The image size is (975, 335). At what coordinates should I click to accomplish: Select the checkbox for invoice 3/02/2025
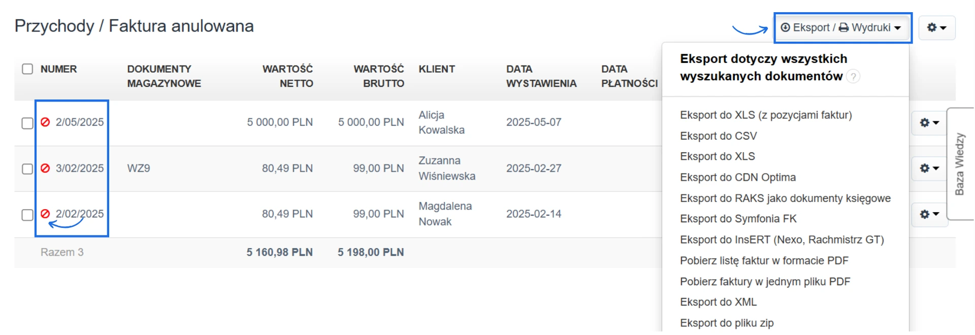[27, 169]
